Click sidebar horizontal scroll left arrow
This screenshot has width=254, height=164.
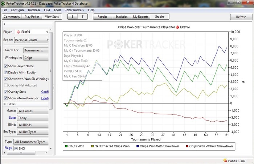pos(4,153)
